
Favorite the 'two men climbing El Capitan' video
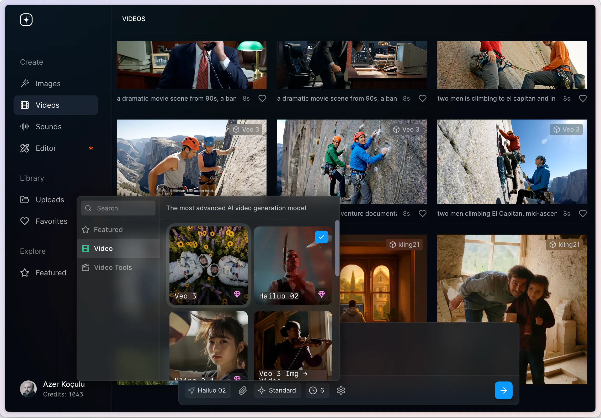(583, 214)
